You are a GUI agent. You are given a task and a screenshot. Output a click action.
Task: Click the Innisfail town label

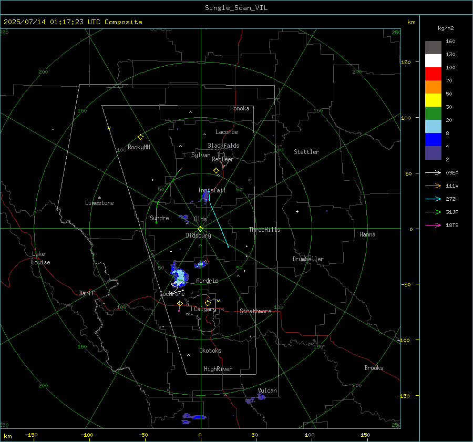212,190
